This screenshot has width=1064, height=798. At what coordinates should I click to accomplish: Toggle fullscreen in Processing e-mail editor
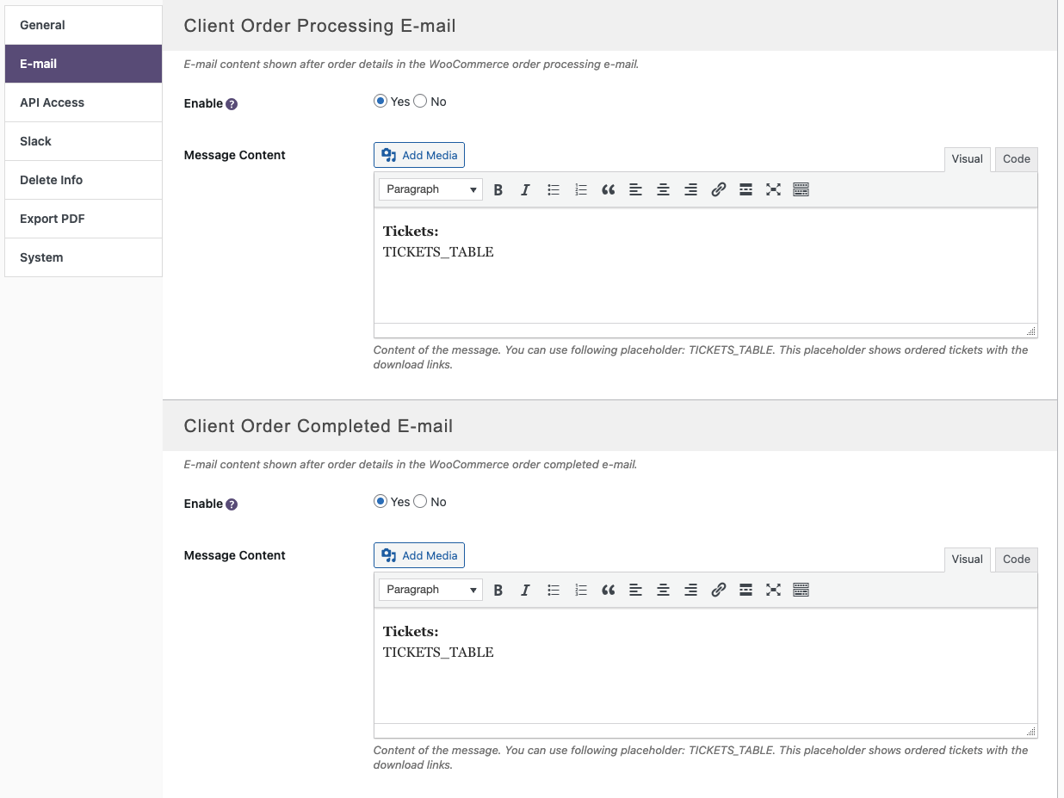click(773, 190)
